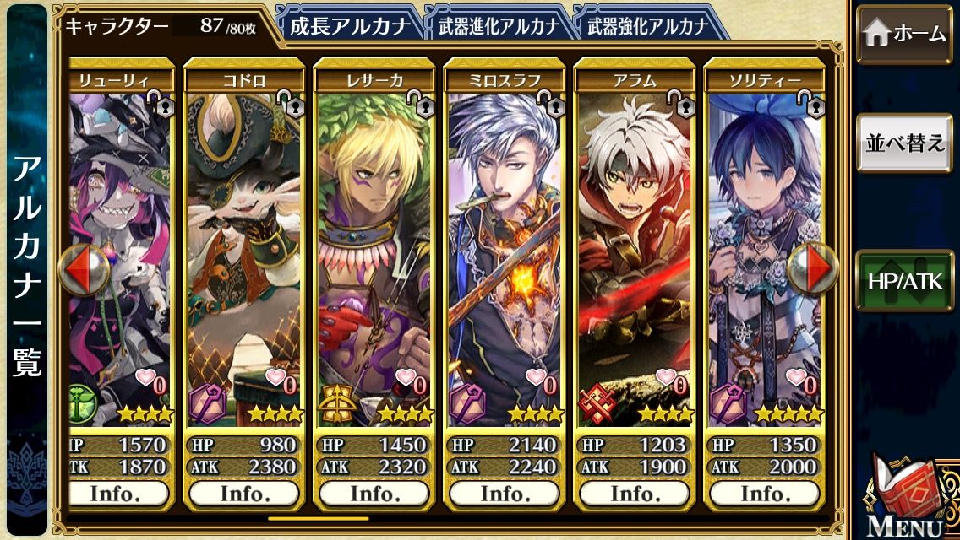Go to ホーム via the house icon
Screen dimensions: 960x540
(x=904, y=34)
